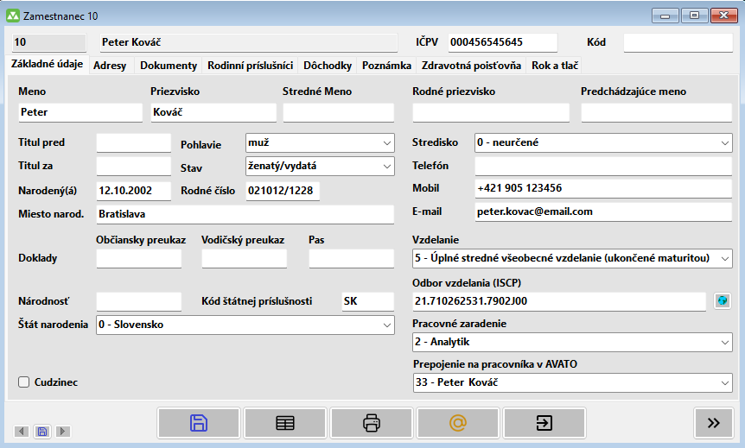Click the Miesto narod. field with Bratislava
This screenshot has height=448, width=745.
click(x=245, y=214)
